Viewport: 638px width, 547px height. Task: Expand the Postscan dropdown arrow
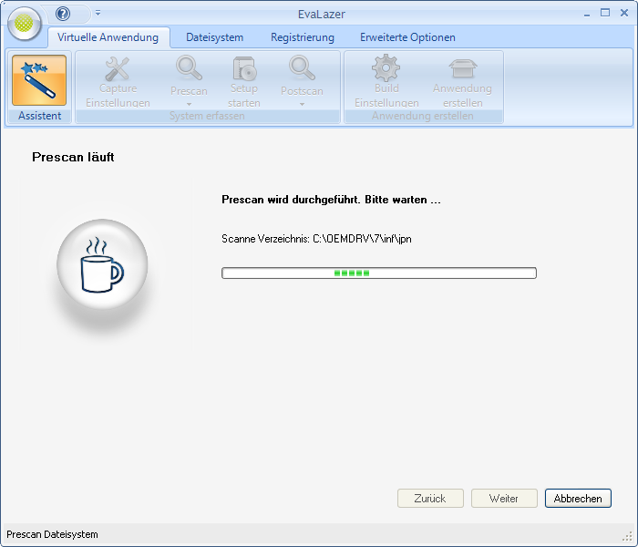pyautogui.click(x=302, y=104)
